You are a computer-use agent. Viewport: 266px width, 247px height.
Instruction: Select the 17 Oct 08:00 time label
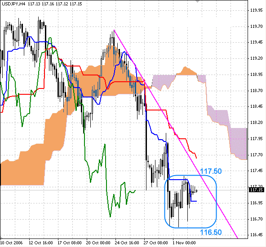[x=70, y=243]
